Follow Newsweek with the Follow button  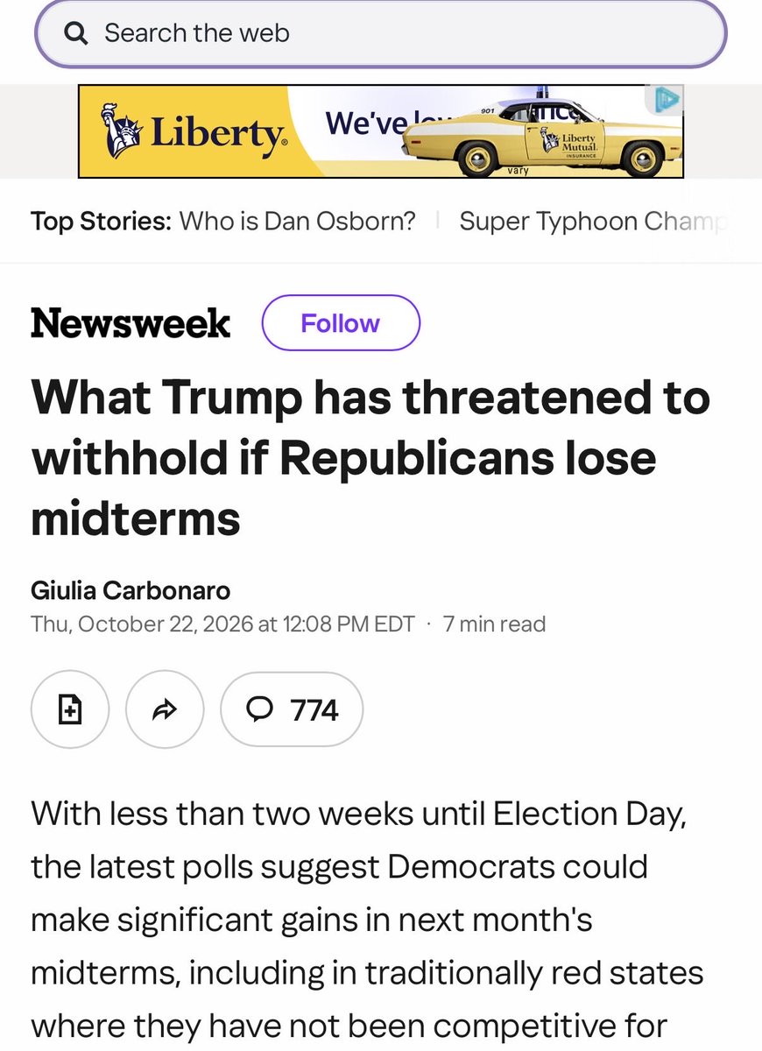click(x=341, y=323)
